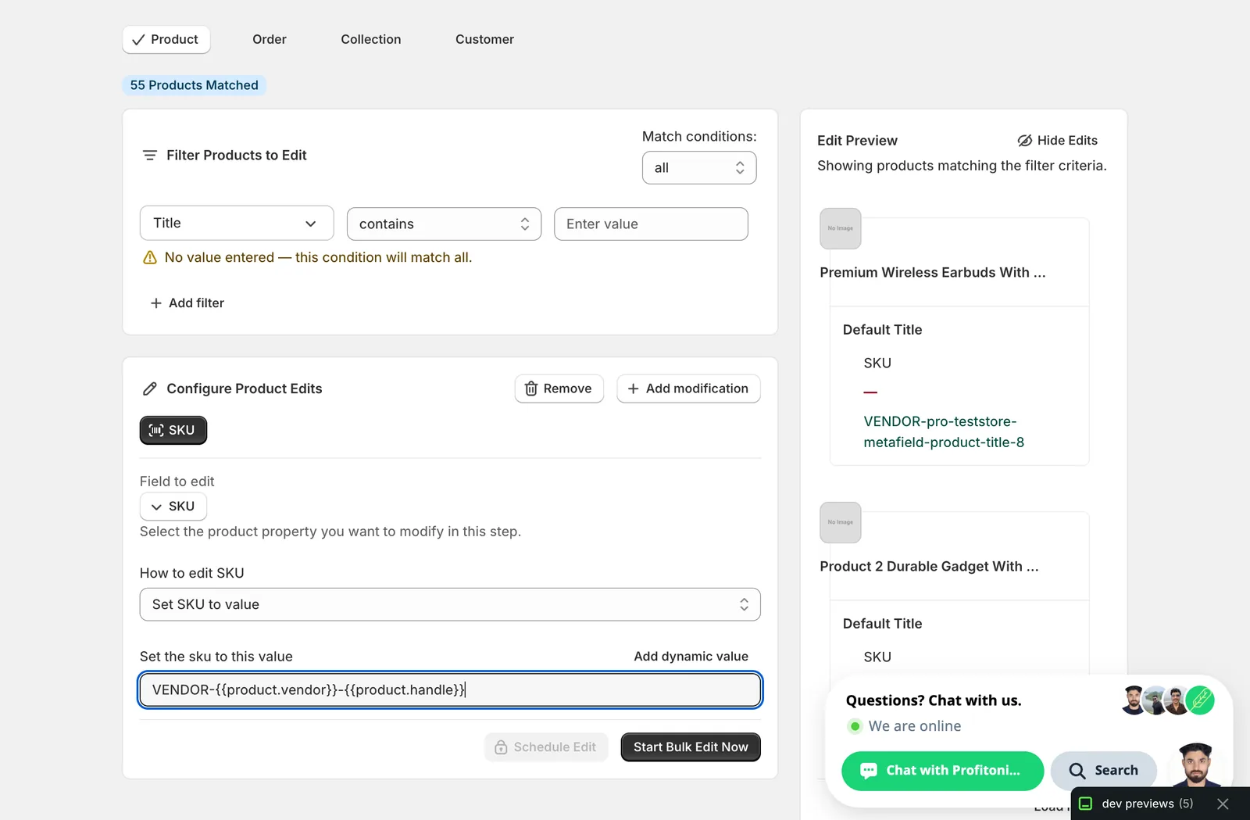Open the 'contains' operator dropdown
This screenshot has width=1250, height=820.
point(444,224)
